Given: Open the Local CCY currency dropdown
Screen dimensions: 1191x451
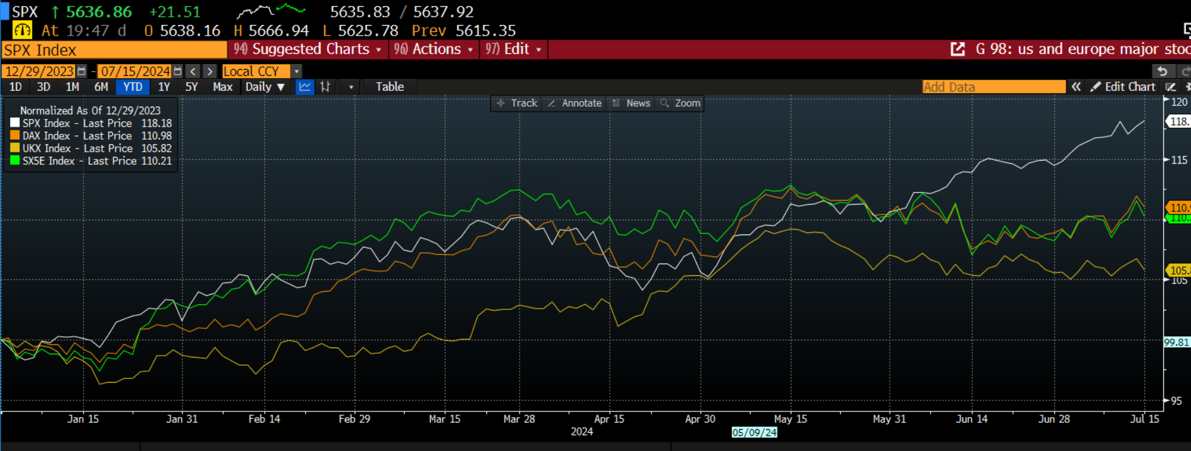Looking at the screenshot, I should pyautogui.click(x=297, y=72).
